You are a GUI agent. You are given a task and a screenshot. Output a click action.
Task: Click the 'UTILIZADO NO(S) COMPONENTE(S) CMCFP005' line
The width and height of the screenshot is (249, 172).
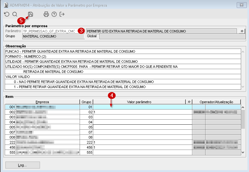click(x=123, y=67)
